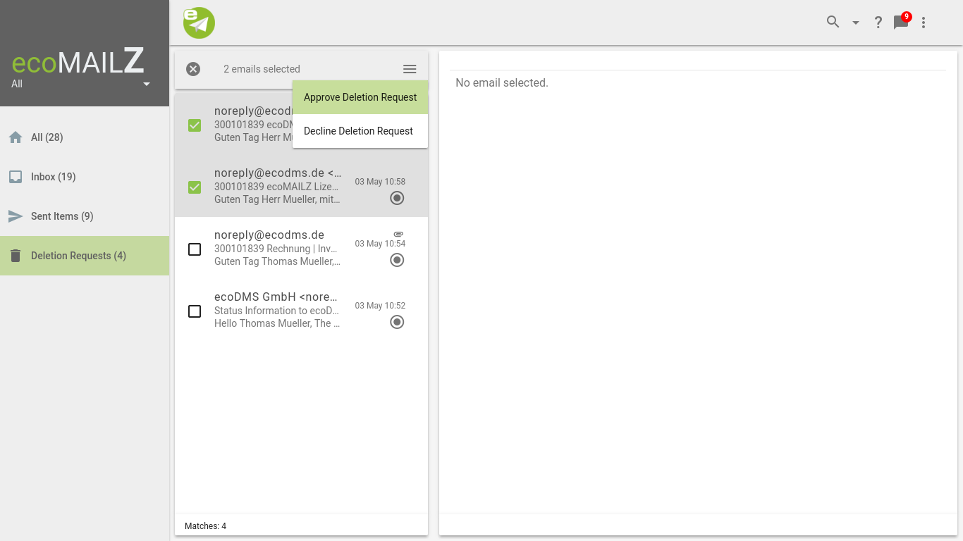Screen dimensions: 963x541
Task: Open the notifications chat icon with badge 9
Action: [x=902, y=21]
